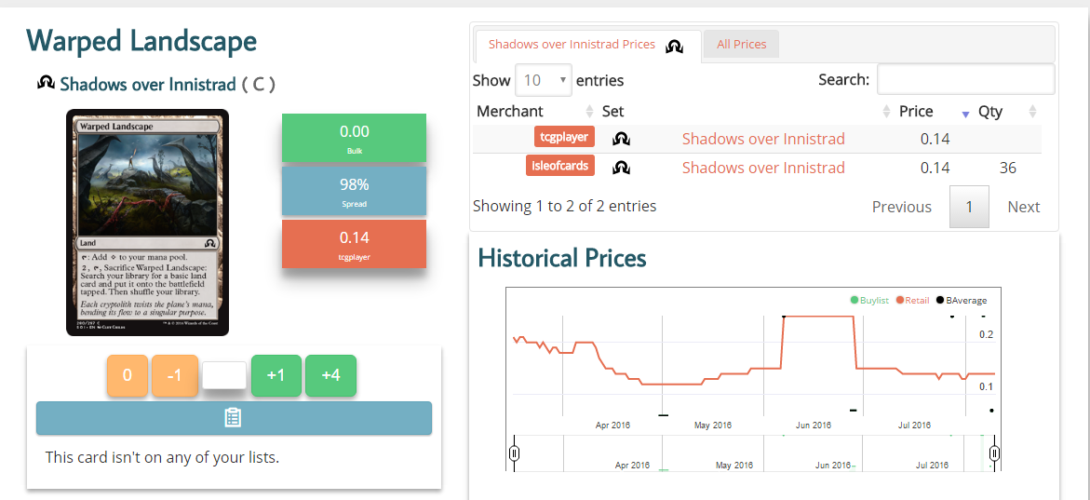The width and height of the screenshot is (1090, 500).
Task: Click the set symbol in the tcgplayer row
Action: 622,139
